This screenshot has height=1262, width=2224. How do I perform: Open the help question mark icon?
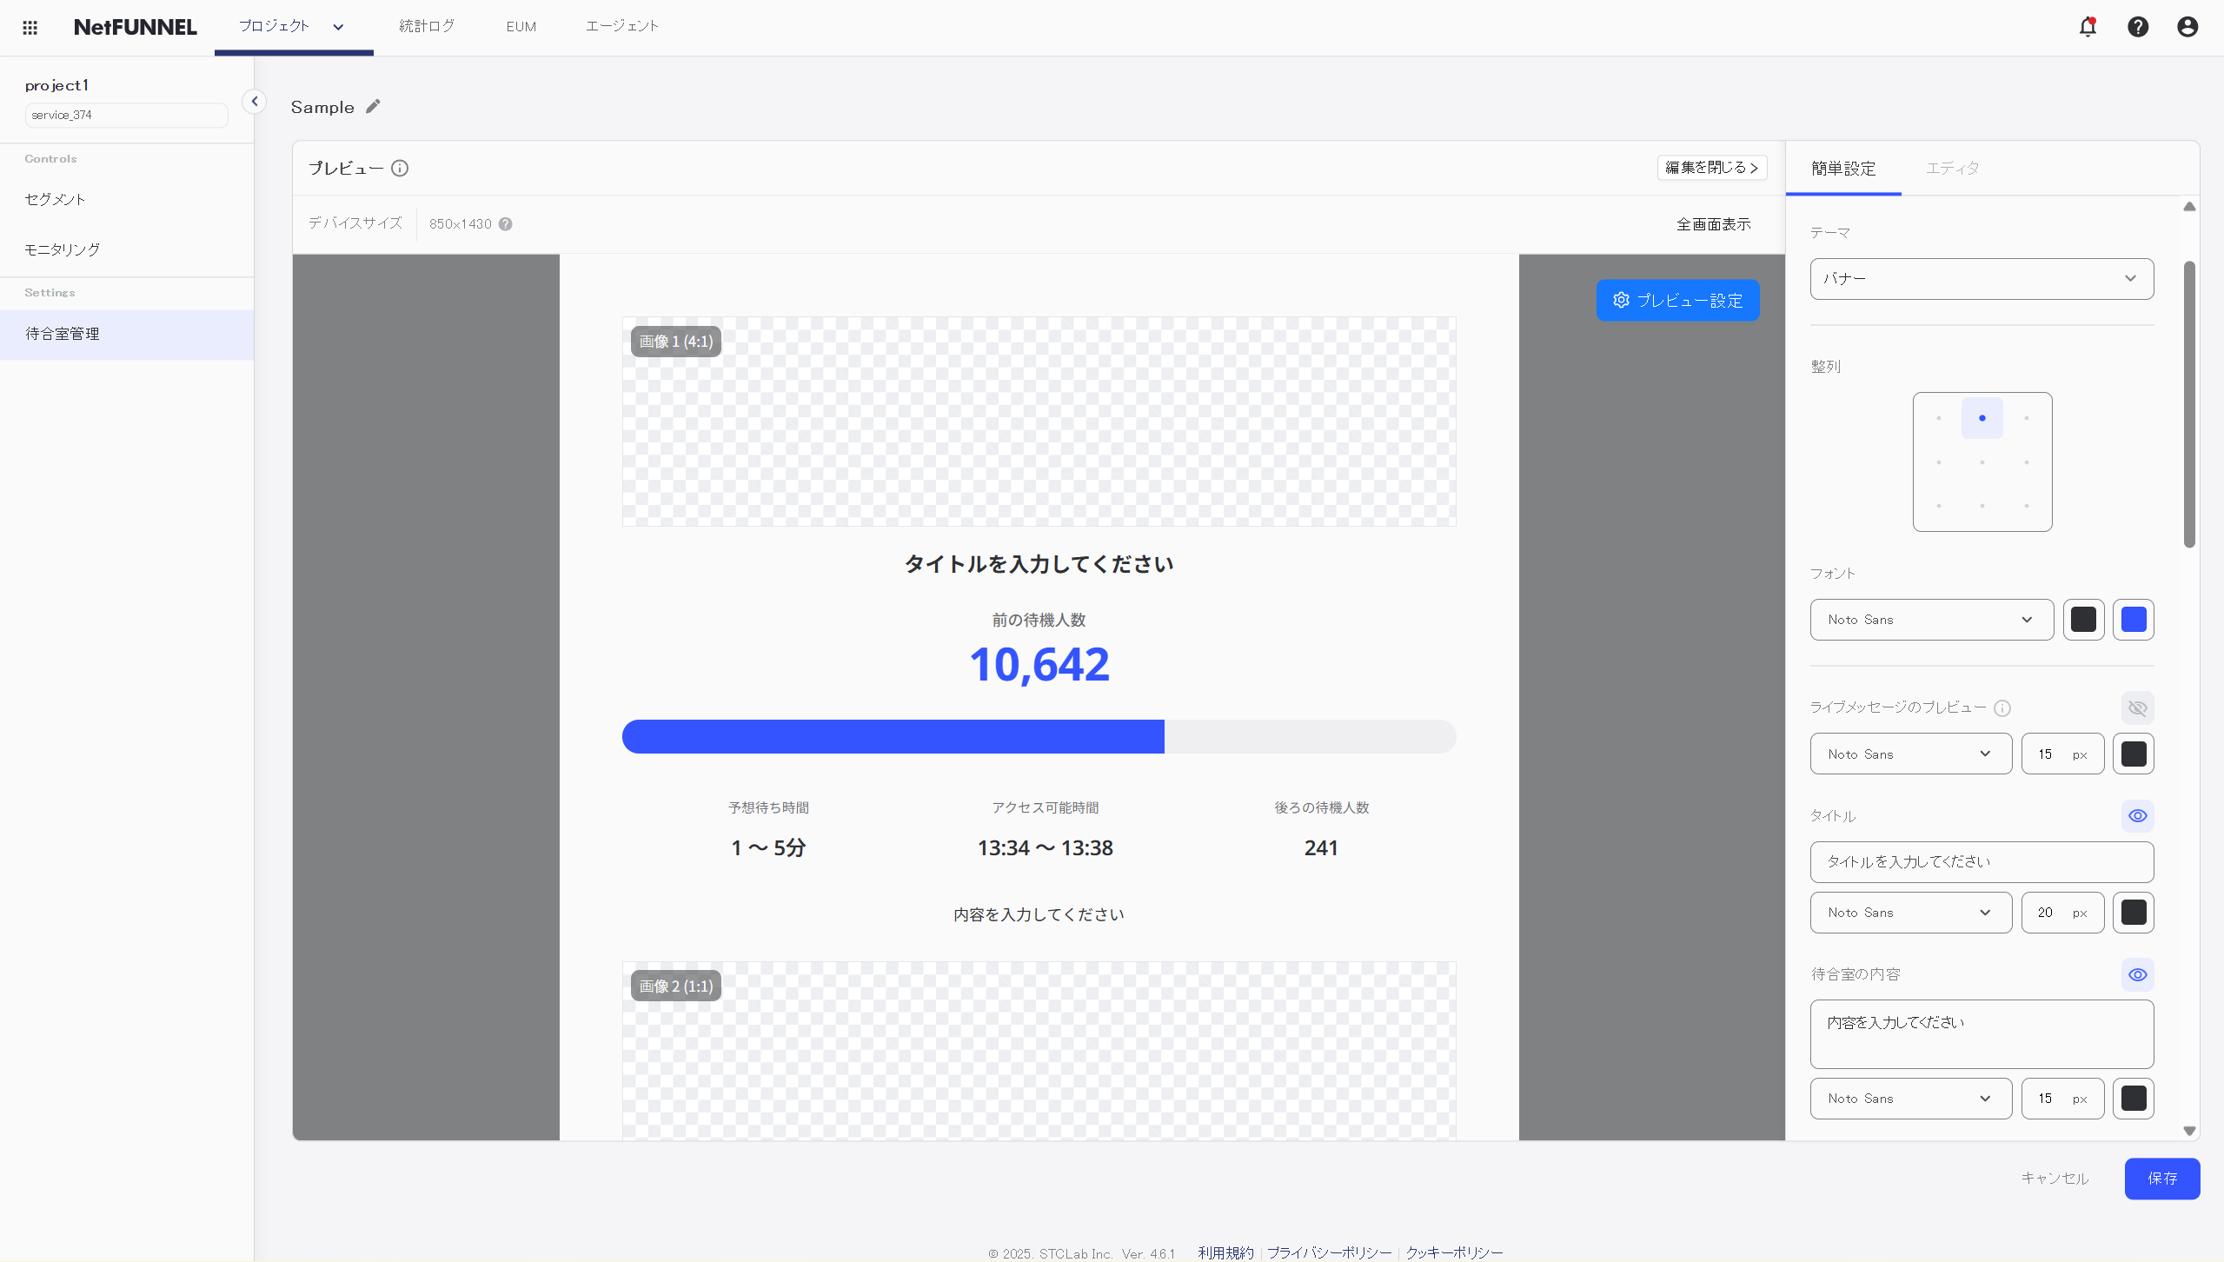(x=2138, y=27)
